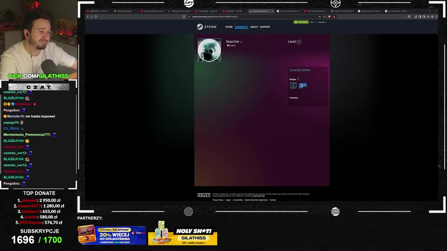Switch to icea tea butelka tab
Screen dimensions: 447x251
(x=398, y=11)
